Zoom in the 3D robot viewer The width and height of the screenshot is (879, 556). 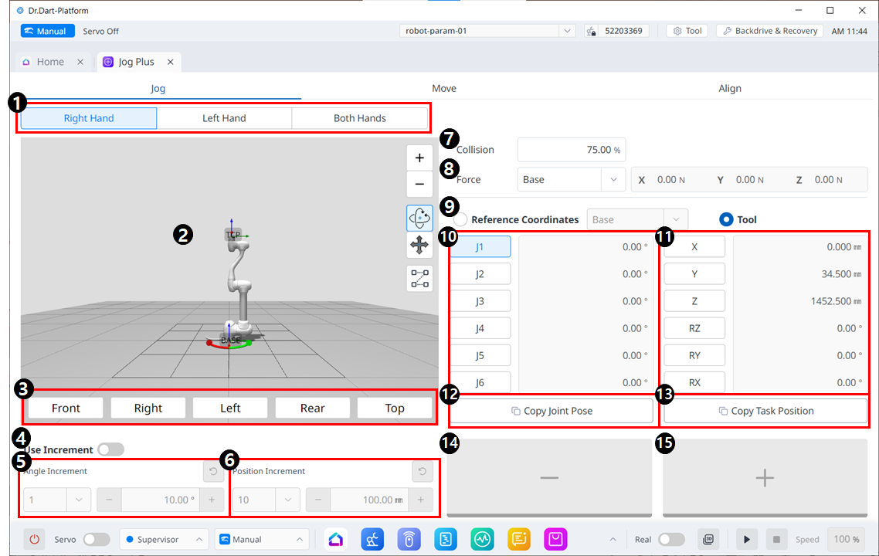pyautogui.click(x=419, y=158)
